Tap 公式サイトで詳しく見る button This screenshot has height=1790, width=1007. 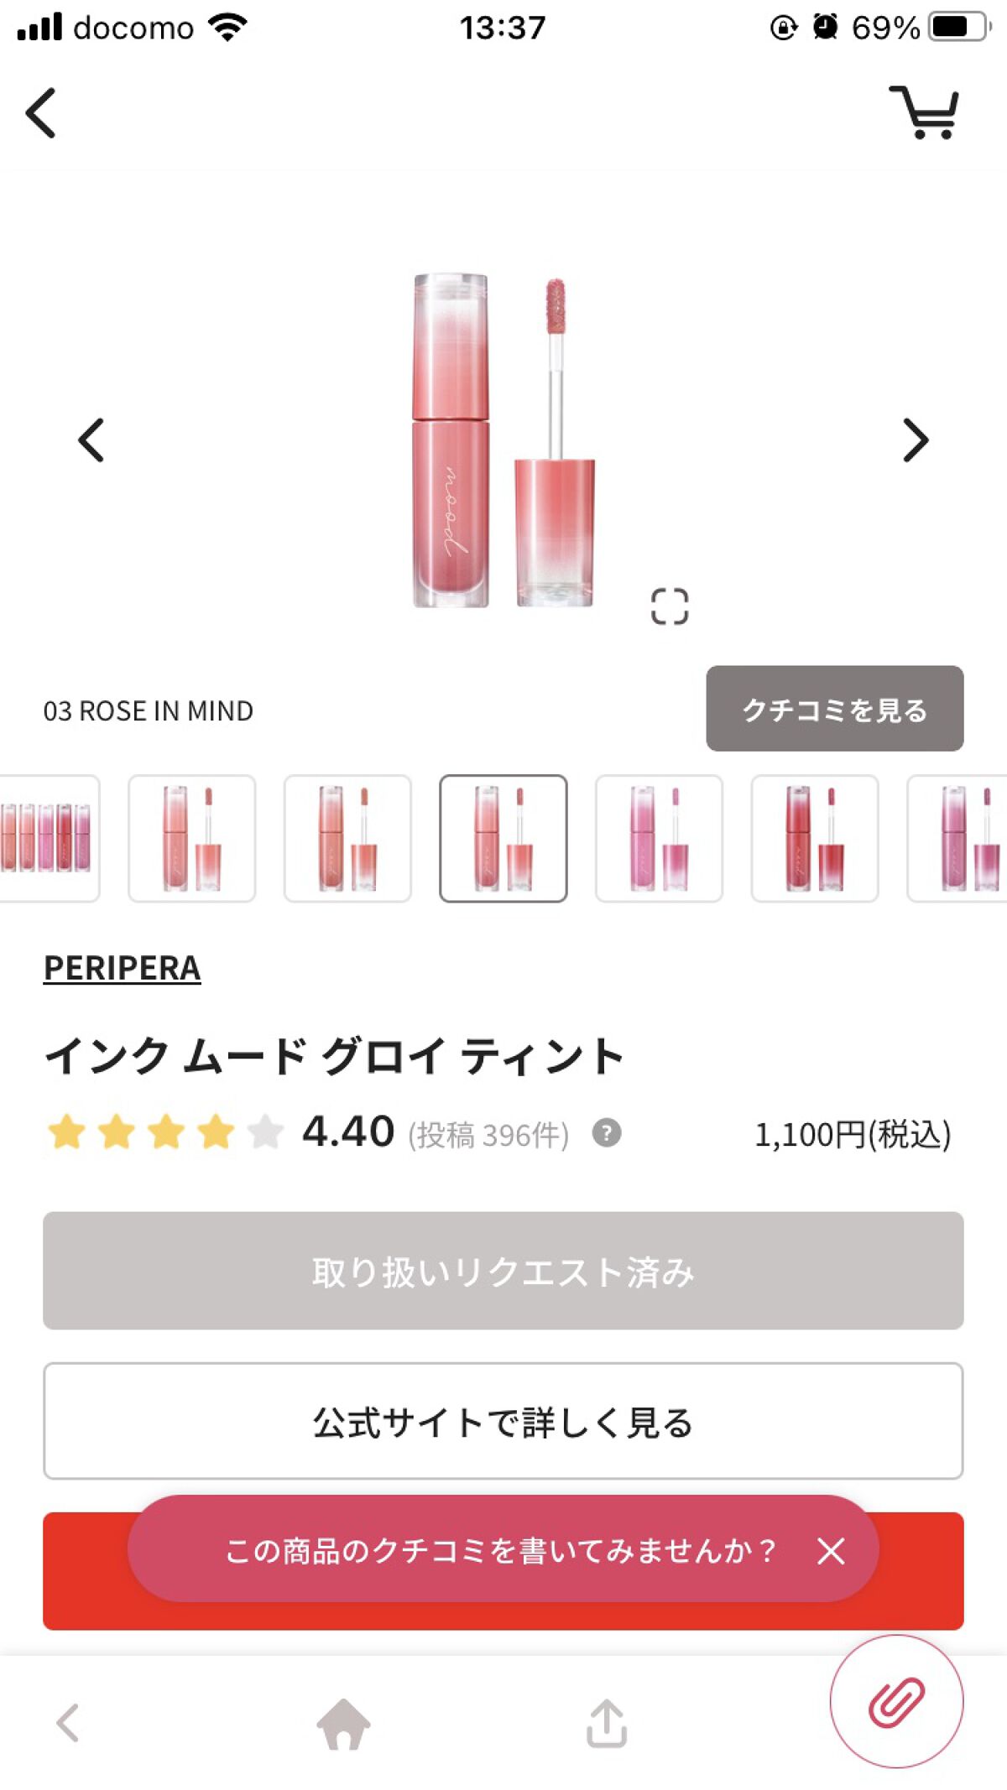[503, 1422]
